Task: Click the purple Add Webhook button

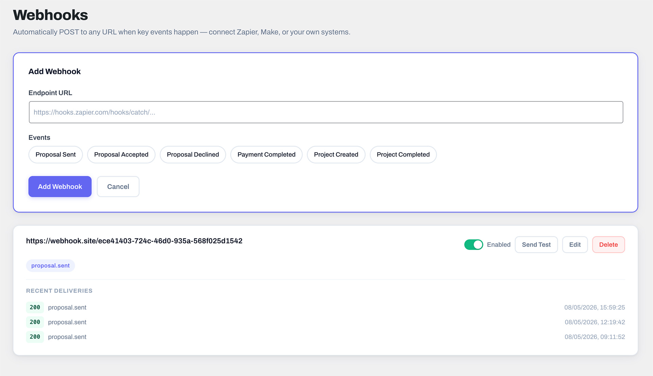Action: (60, 186)
